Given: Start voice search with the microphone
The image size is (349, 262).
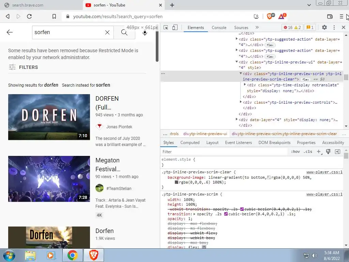Looking at the screenshot, I should tap(145, 33).
